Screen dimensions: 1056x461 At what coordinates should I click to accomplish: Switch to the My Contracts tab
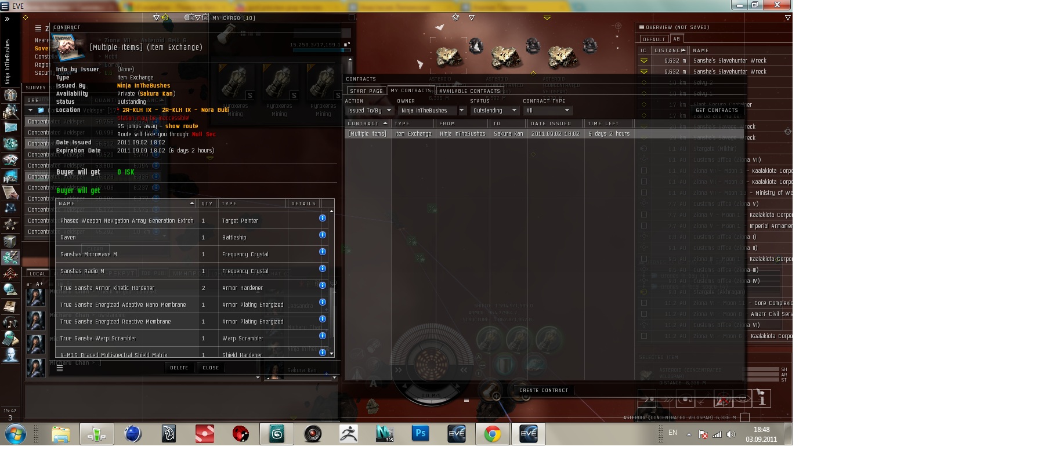(x=411, y=90)
